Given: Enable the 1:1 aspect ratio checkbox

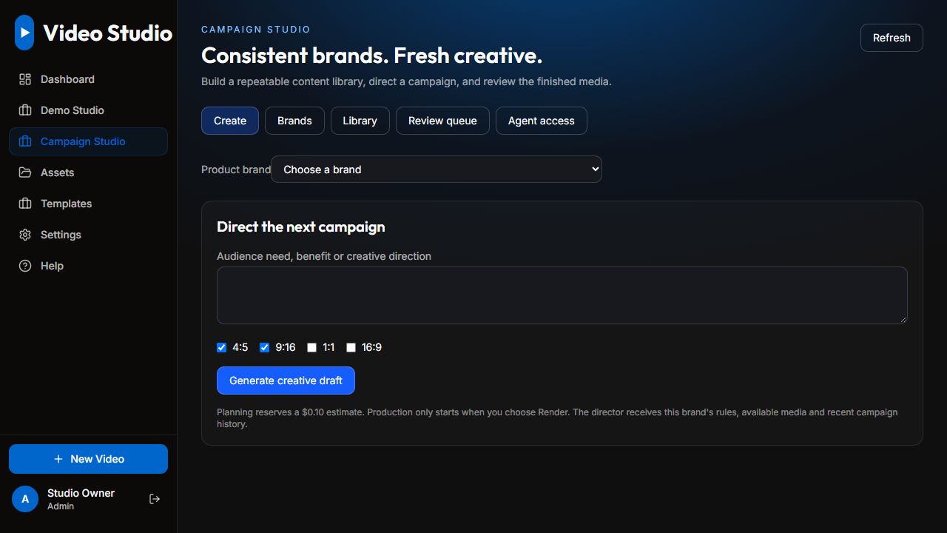Looking at the screenshot, I should point(311,347).
